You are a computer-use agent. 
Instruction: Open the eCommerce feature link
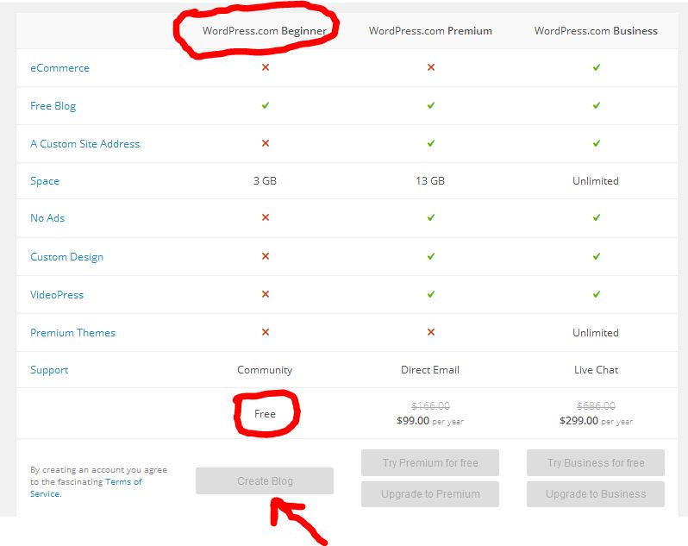click(x=59, y=68)
